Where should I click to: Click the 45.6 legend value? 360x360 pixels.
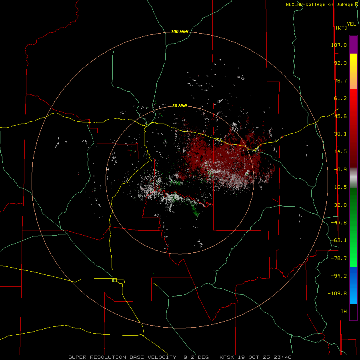340,116
